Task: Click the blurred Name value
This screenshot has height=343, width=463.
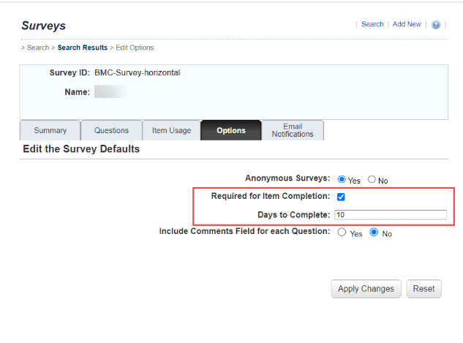Action: click(x=110, y=92)
